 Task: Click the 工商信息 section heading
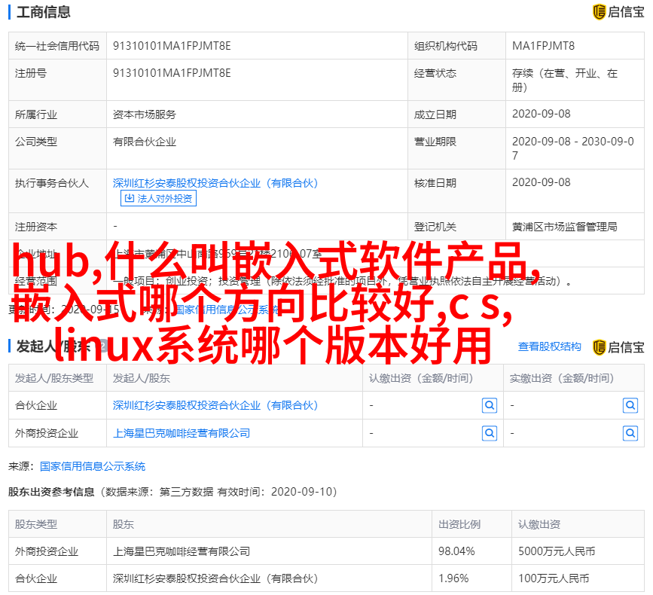pos(44,12)
